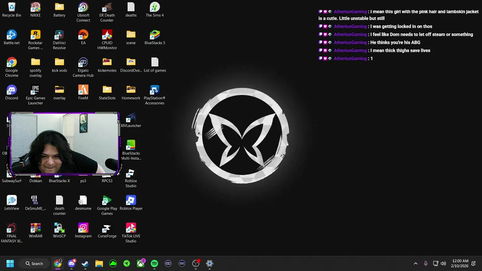This screenshot has width=482, height=271.
Task: Open OBS Studio from the taskbar
Action: click(196, 263)
